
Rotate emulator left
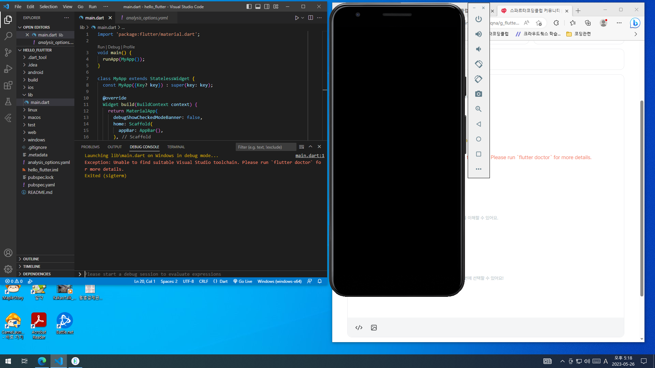point(479,64)
